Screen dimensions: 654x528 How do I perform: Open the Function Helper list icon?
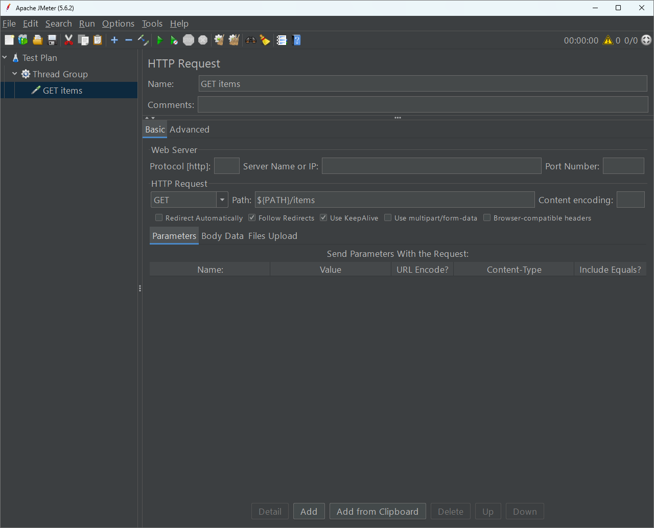(x=282, y=40)
